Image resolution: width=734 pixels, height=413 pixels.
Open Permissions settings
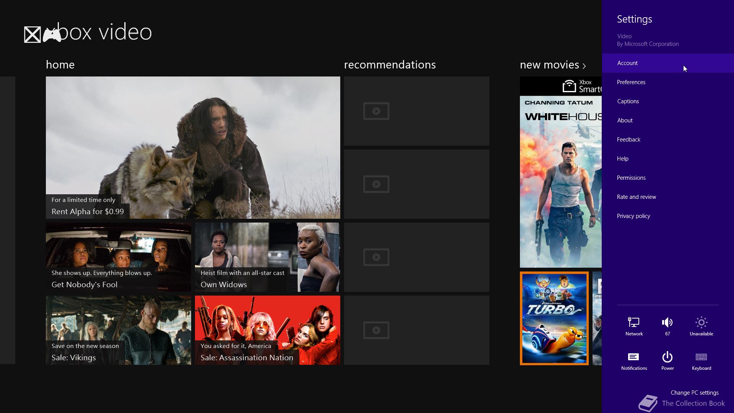click(668, 178)
